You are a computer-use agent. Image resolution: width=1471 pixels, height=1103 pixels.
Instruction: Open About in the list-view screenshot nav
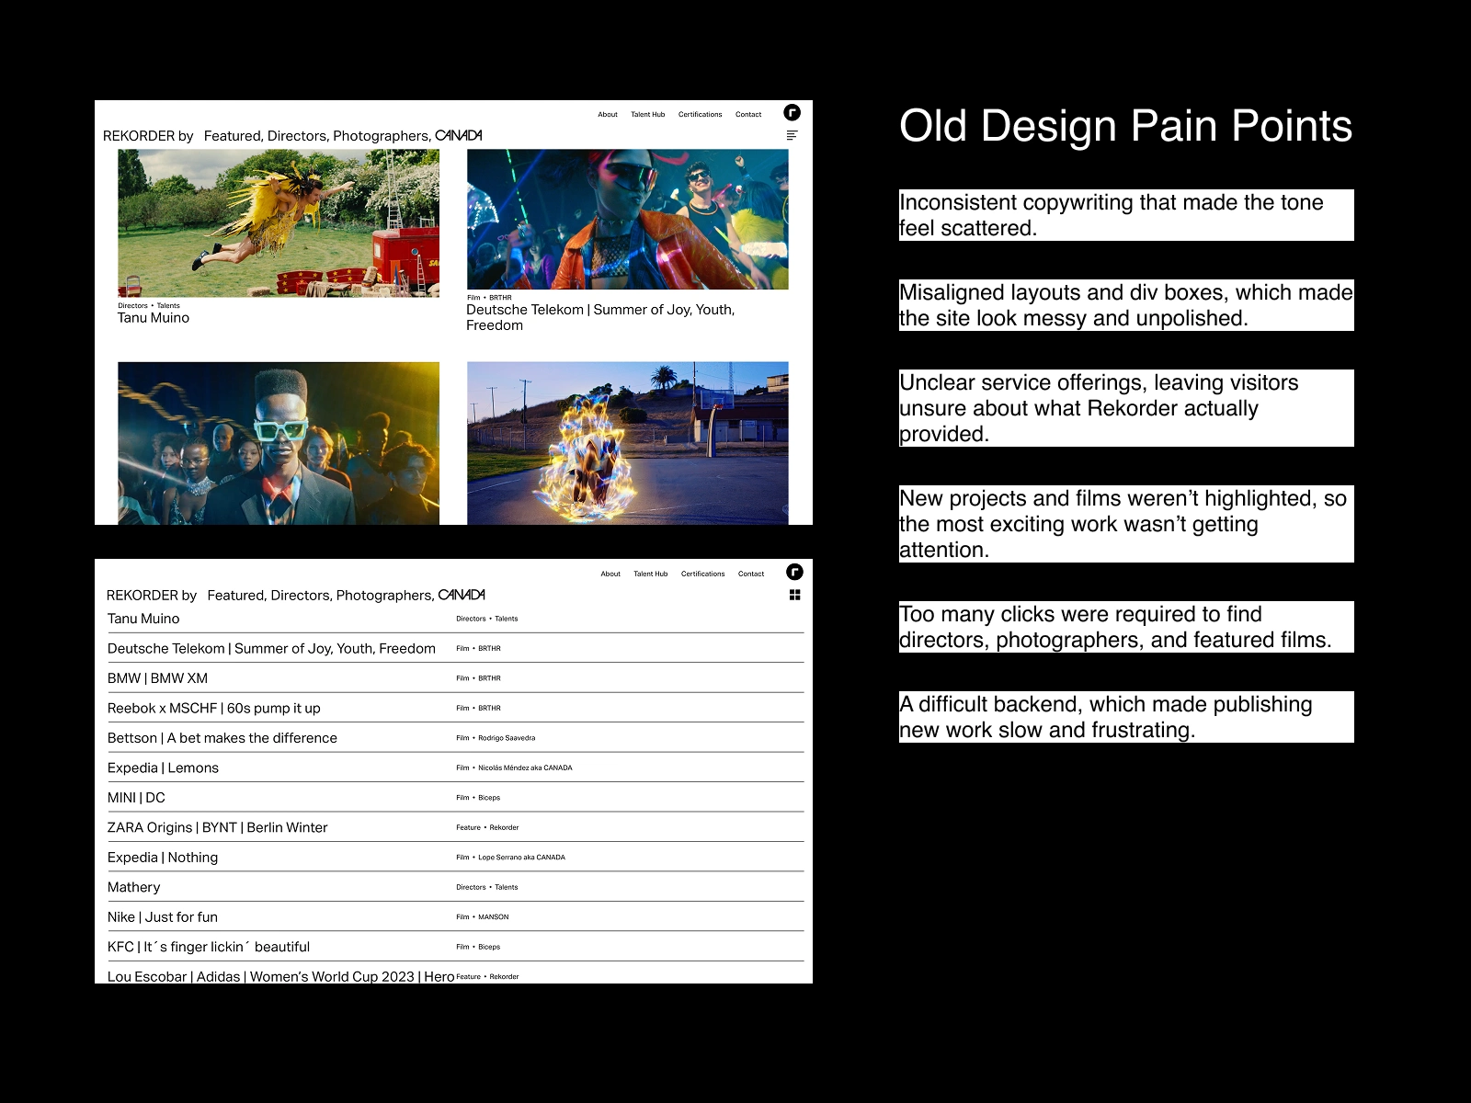(610, 574)
